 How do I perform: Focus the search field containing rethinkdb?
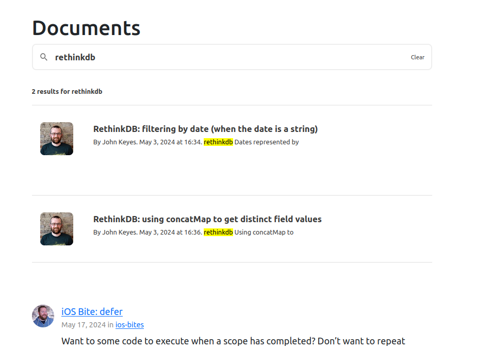point(227,57)
